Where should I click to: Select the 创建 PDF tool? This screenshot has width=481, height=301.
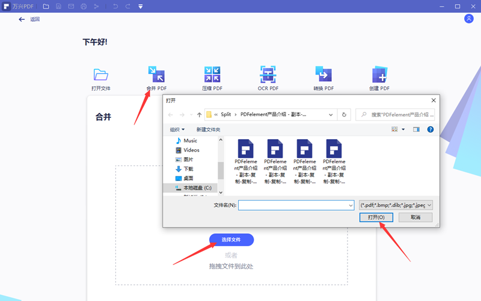[379, 79]
